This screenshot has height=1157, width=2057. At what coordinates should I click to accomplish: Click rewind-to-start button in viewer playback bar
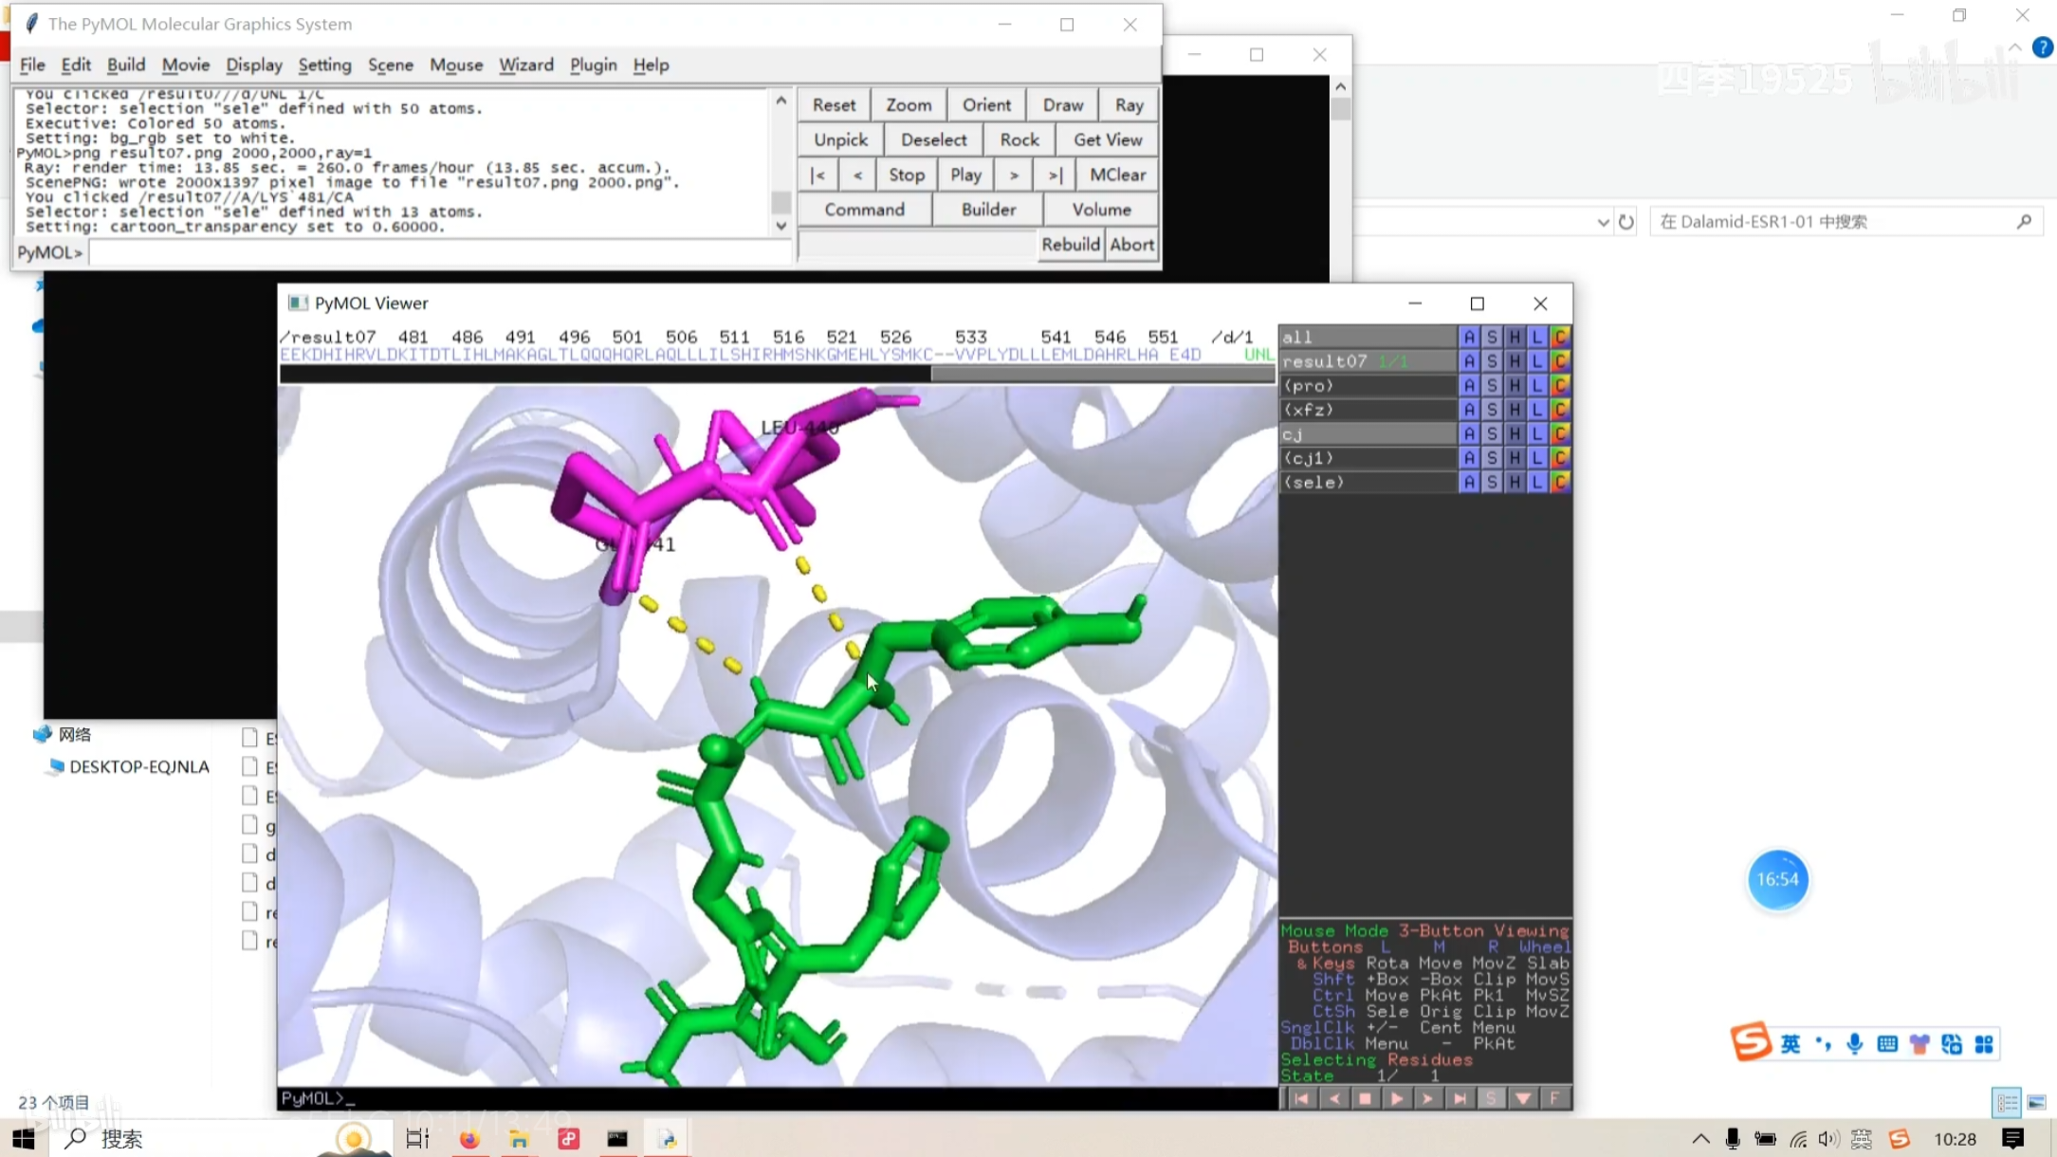click(x=1301, y=1098)
